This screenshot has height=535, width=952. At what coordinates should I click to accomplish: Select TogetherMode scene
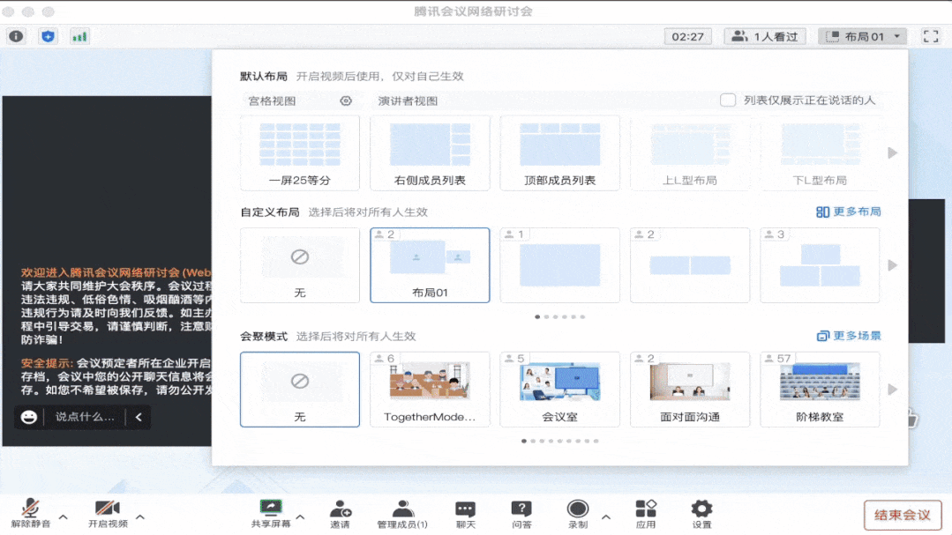pyautogui.click(x=430, y=390)
